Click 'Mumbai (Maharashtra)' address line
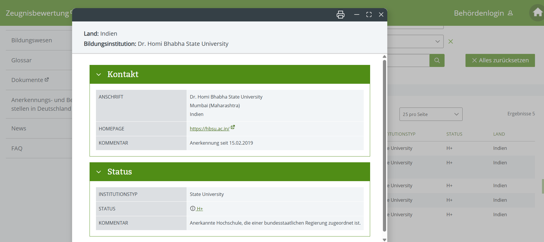This screenshot has width=544, height=242. [x=215, y=105]
